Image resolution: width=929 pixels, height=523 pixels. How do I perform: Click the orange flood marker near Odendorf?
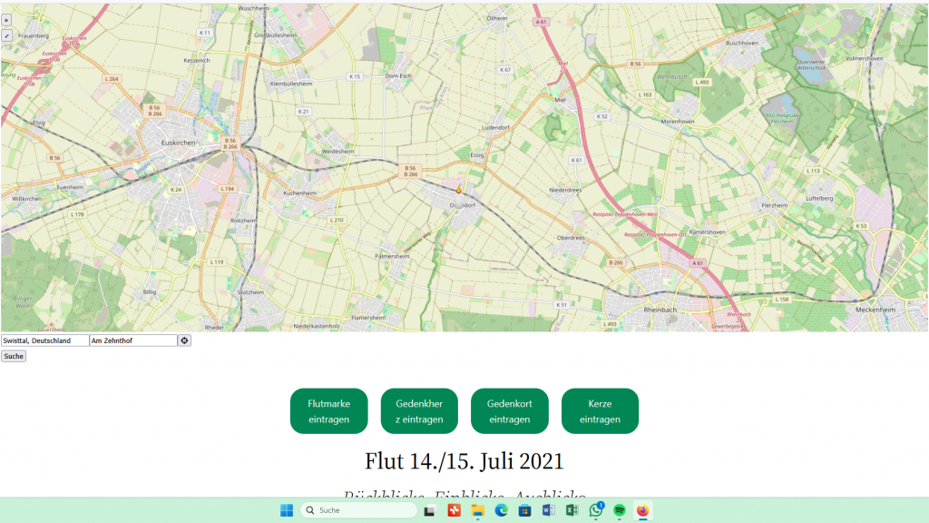click(x=459, y=191)
